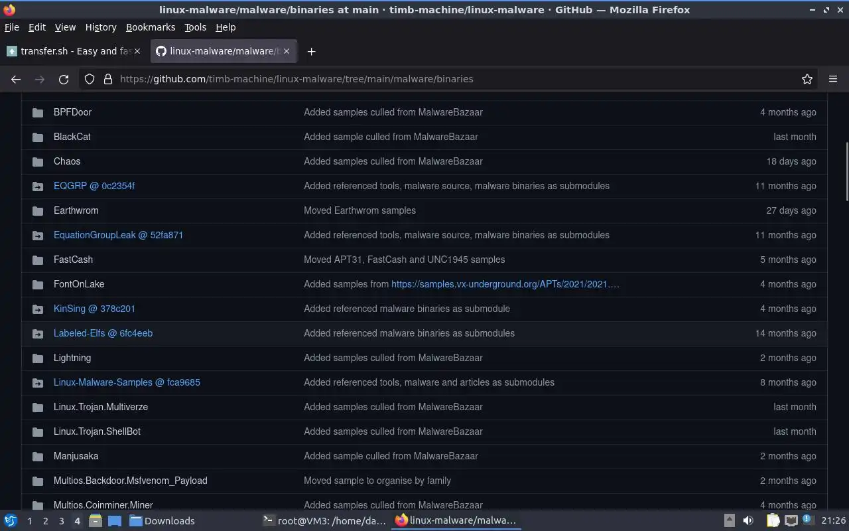849x531 pixels.
Task: Open the Labeled-Elfs @ 6fc4eeb link
Action: pos(103,333)
